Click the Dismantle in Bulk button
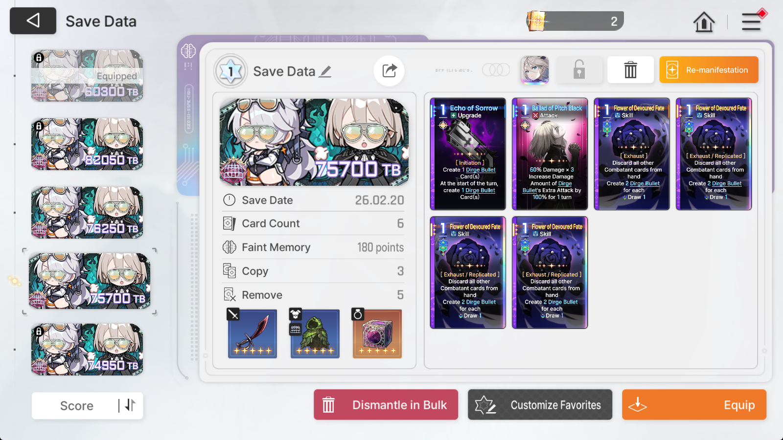Screen dimensions: 783x440 (386, 405)
